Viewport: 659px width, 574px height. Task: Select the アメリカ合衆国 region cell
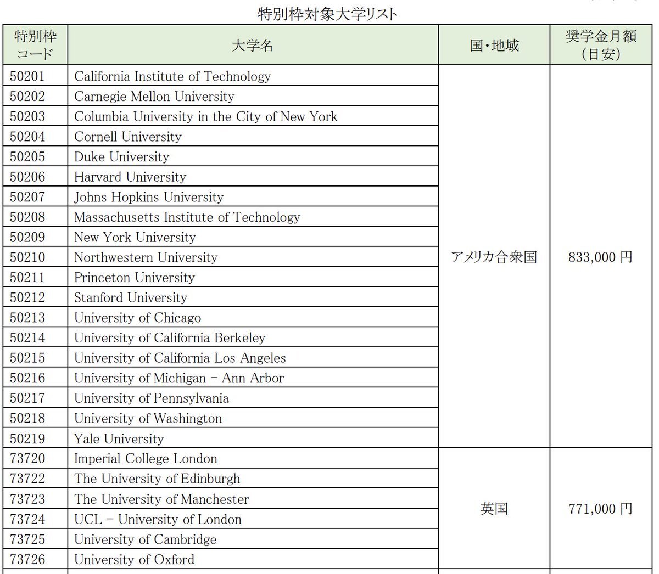point(494,257)
